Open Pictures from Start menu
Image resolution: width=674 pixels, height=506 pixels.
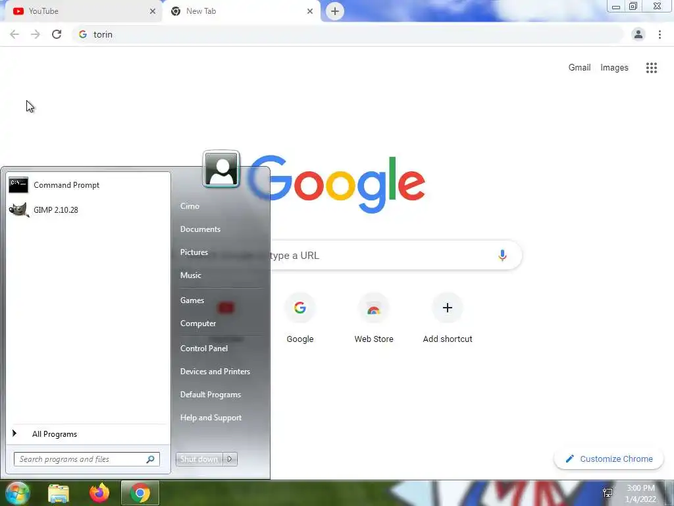click(x=194, y=252)
